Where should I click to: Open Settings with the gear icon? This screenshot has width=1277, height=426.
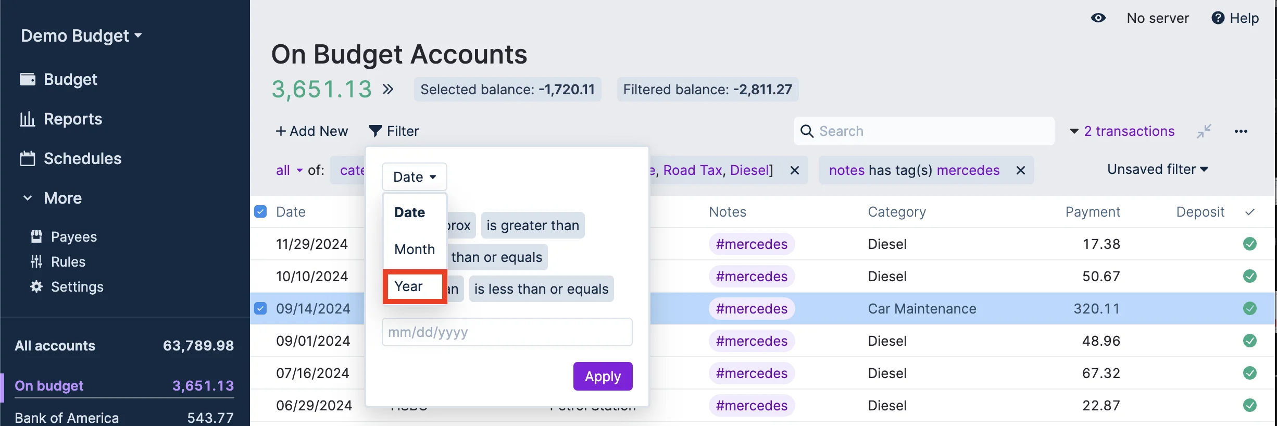pyautogui.click(x=36, y=287)
